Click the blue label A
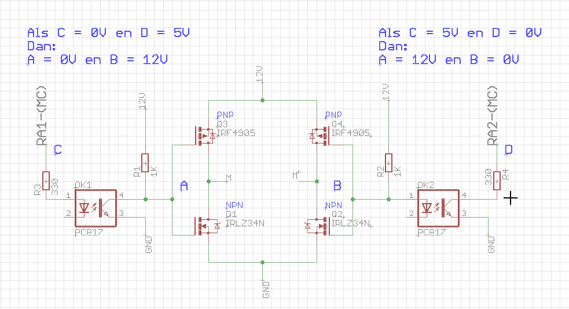 184,186
